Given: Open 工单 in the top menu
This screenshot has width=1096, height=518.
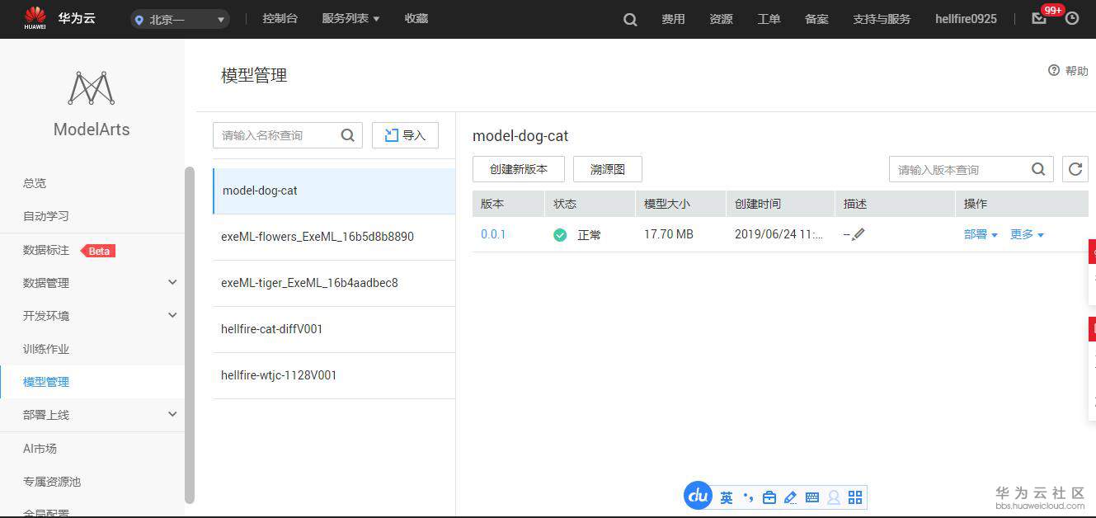Looking at the screenshot, I should tap(769, 19).
